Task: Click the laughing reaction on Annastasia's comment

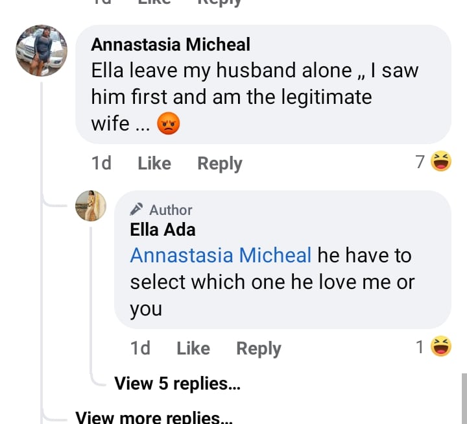Action: point(441,162)
